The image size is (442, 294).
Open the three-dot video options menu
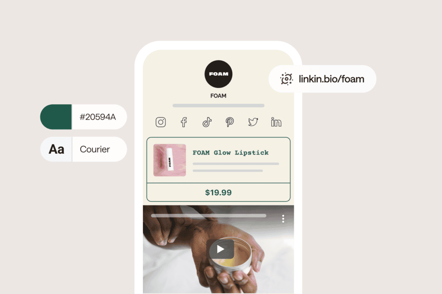[283, 219]
